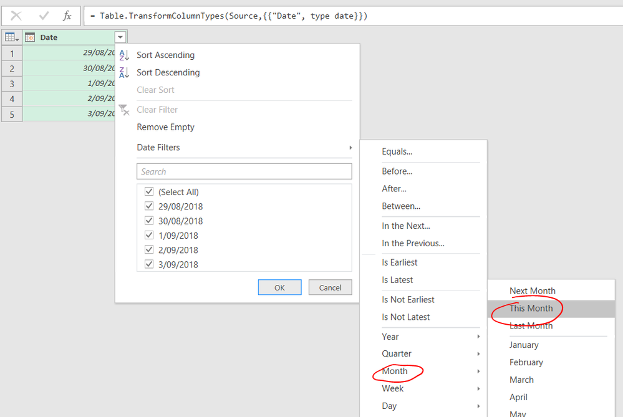Select This Month filter

[551, 309]
